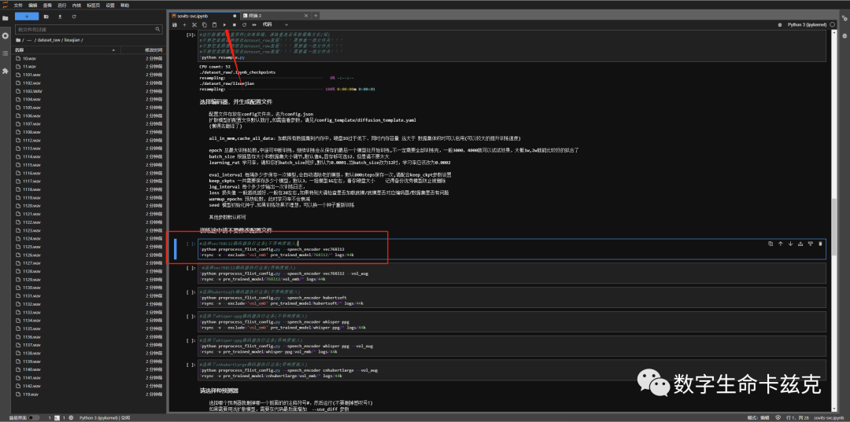Viewport: 850px width, 422px height.
Task: Restart kernel and run all cells icon
Action: (x=253, y=25)
